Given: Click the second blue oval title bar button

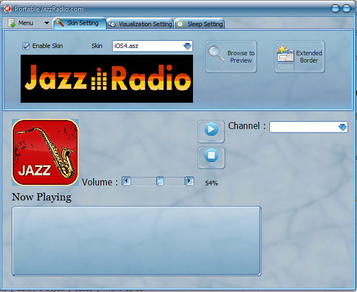Looking at the screenshot, I should pos(346,9).
